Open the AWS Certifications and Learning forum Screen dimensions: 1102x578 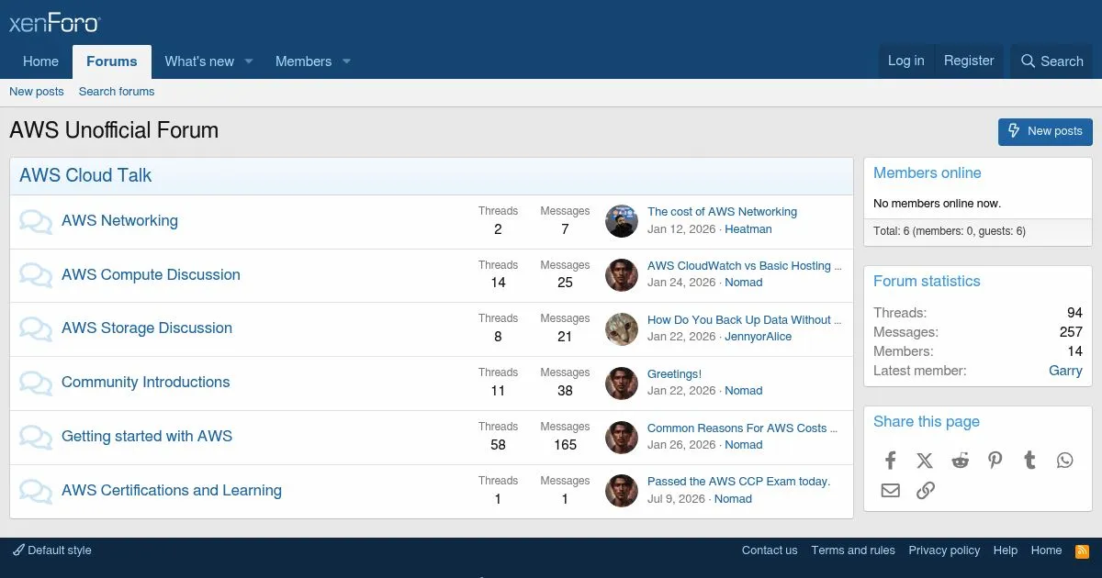172,491
